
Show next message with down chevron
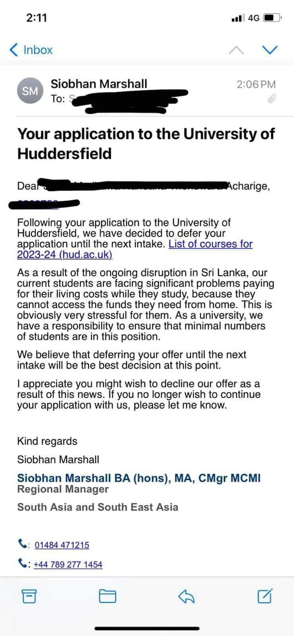coord(269,50)
